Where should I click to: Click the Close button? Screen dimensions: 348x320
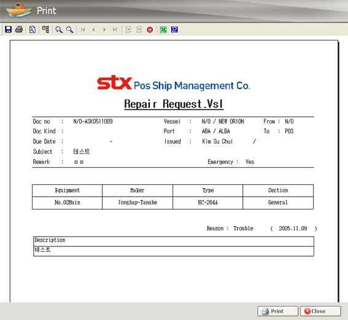tap(320, 311)
